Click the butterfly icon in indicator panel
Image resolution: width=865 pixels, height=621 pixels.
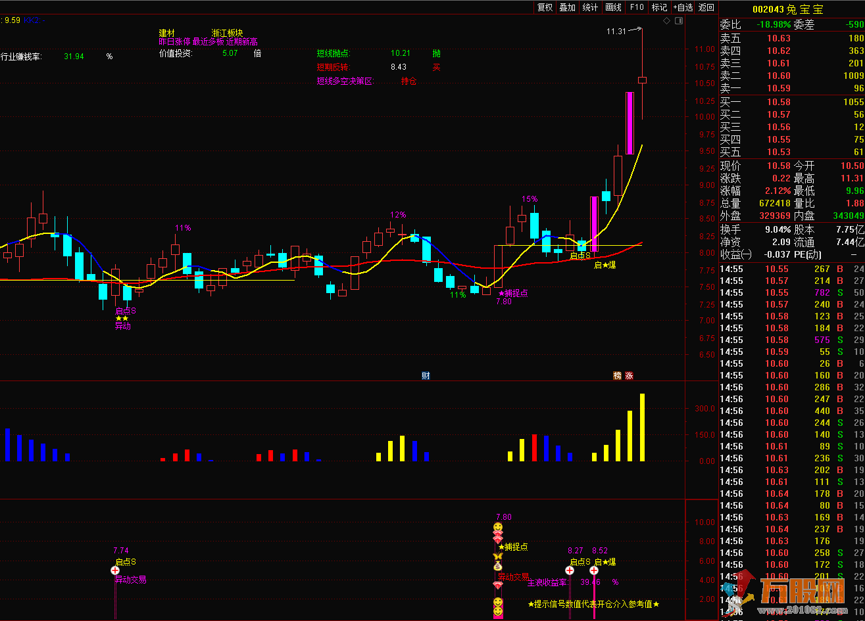point(498,557)
